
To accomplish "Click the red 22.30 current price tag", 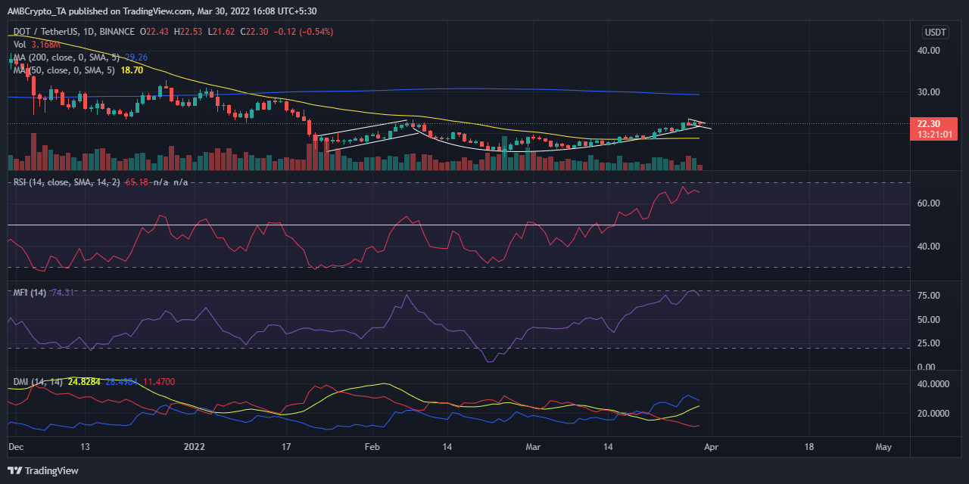I will pos(937,123).
